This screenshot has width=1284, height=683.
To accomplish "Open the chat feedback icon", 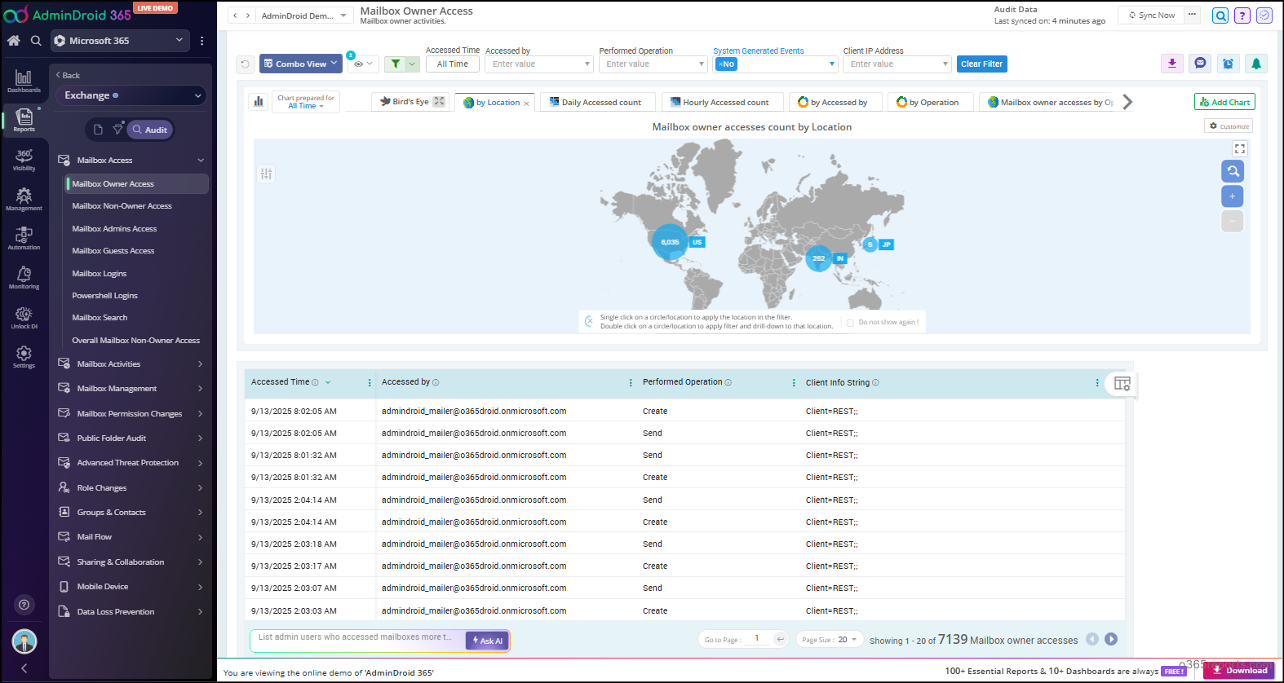I will [1200, 64].
